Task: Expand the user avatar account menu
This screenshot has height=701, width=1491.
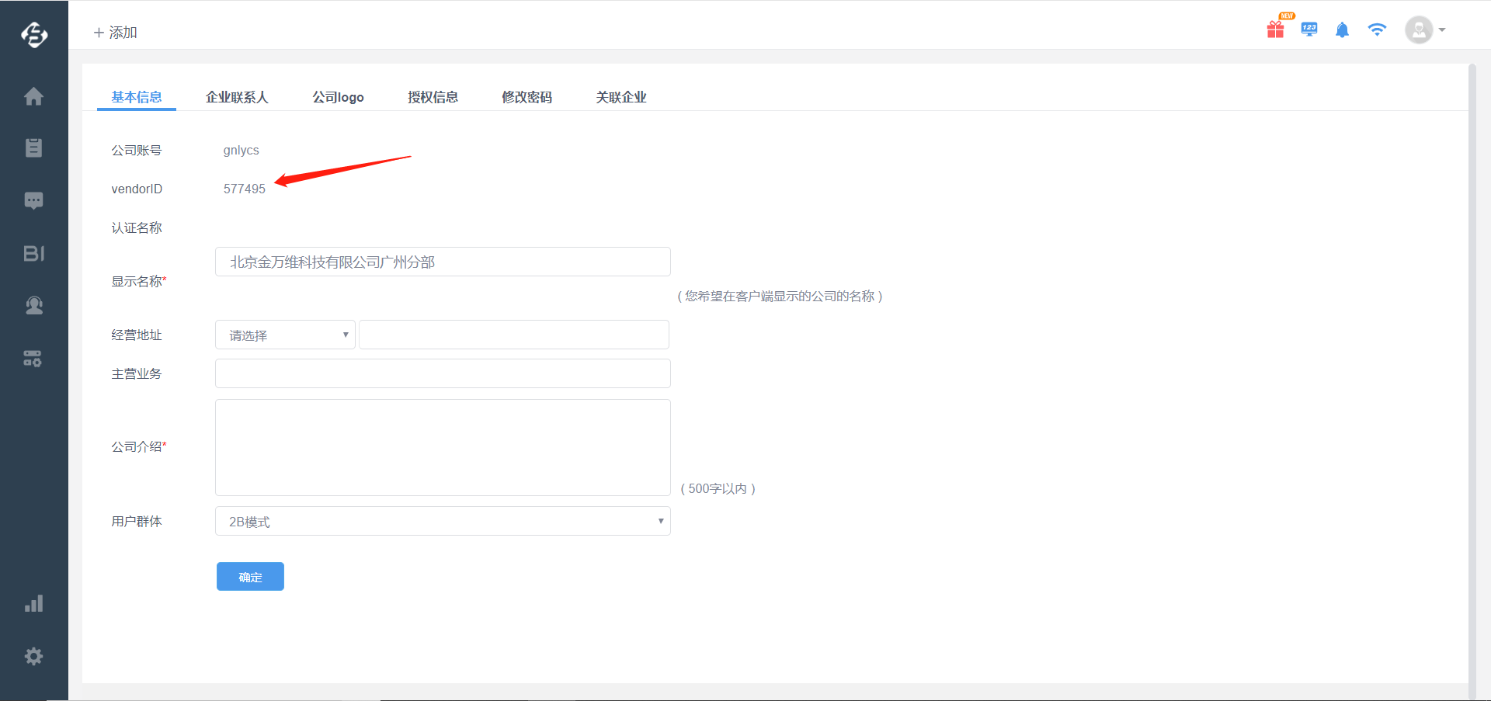Action: (1425, 30)
